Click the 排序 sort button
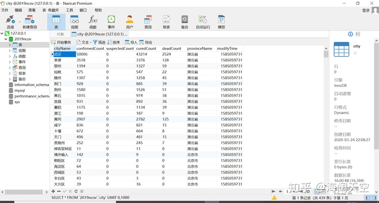This screenshot has height=203, width=379. click(114, 42)
